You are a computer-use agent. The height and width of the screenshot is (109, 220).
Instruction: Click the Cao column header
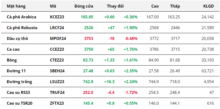point(155,6)
